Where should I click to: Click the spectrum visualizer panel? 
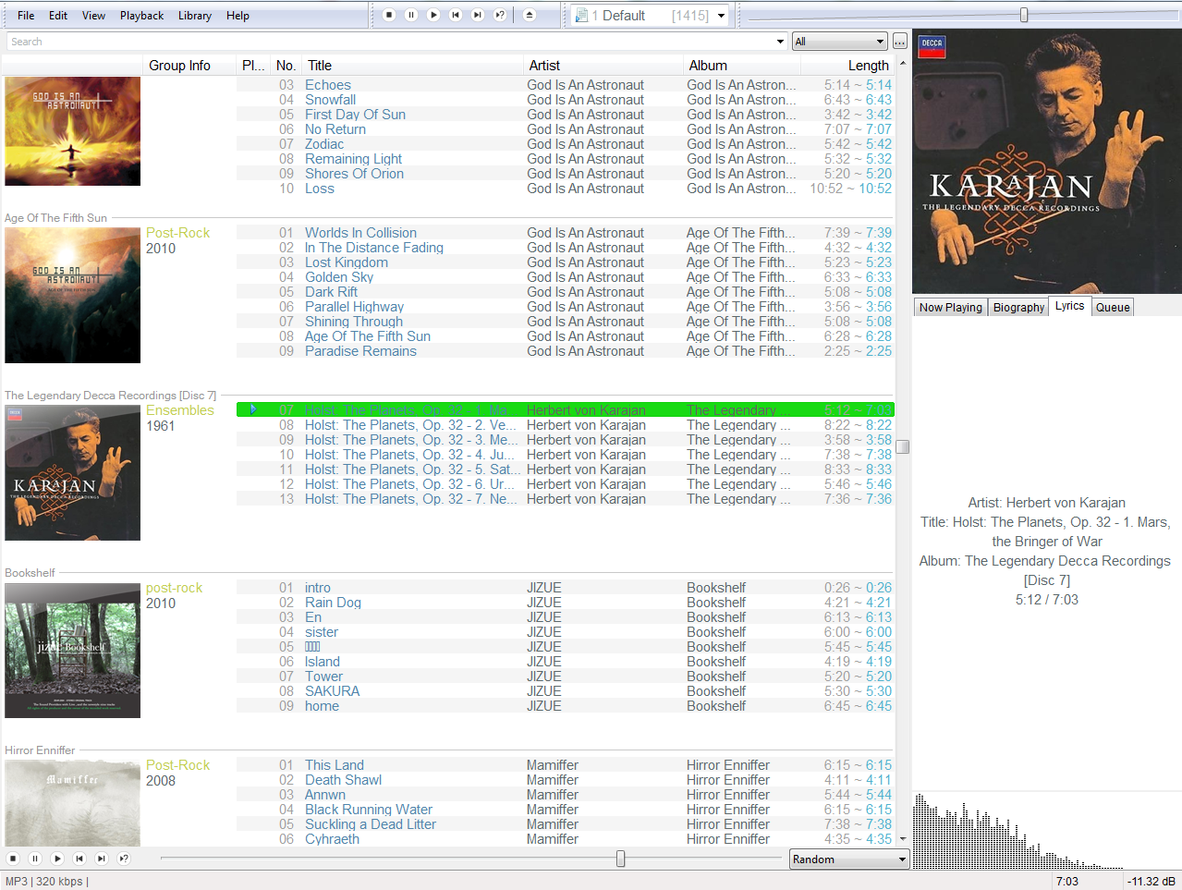tap(1047, 830)
